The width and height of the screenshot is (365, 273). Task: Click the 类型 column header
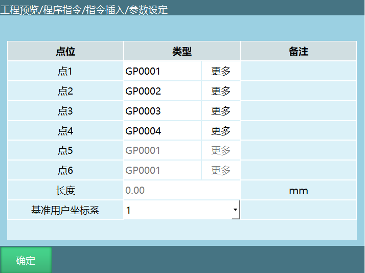(181, 52)
